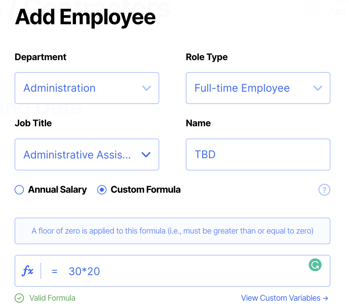Click the Custom Formula option label
Image resolution: width=349 pixels, height=307 pixels.
click(x=146, y=190)
